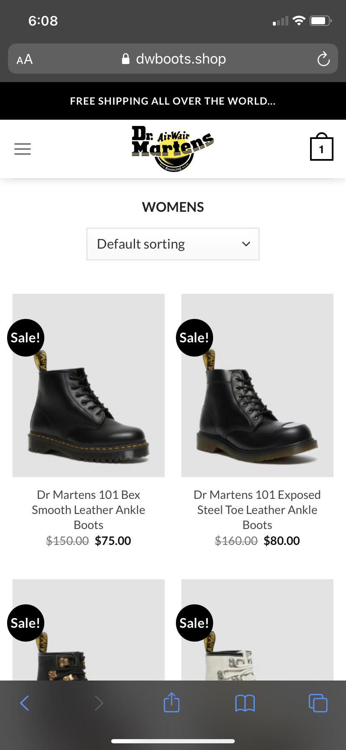Tap the AA text size icon
This screenshot has width=346, height=750.
coord(24,59)
